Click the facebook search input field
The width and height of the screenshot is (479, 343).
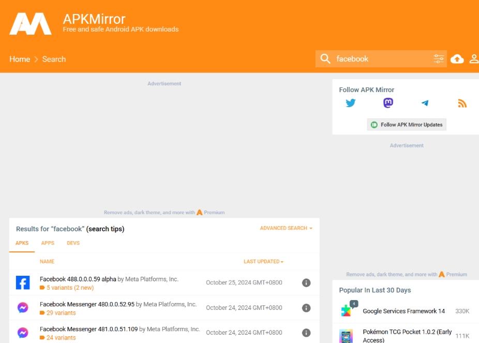click(x=382, y=58)
